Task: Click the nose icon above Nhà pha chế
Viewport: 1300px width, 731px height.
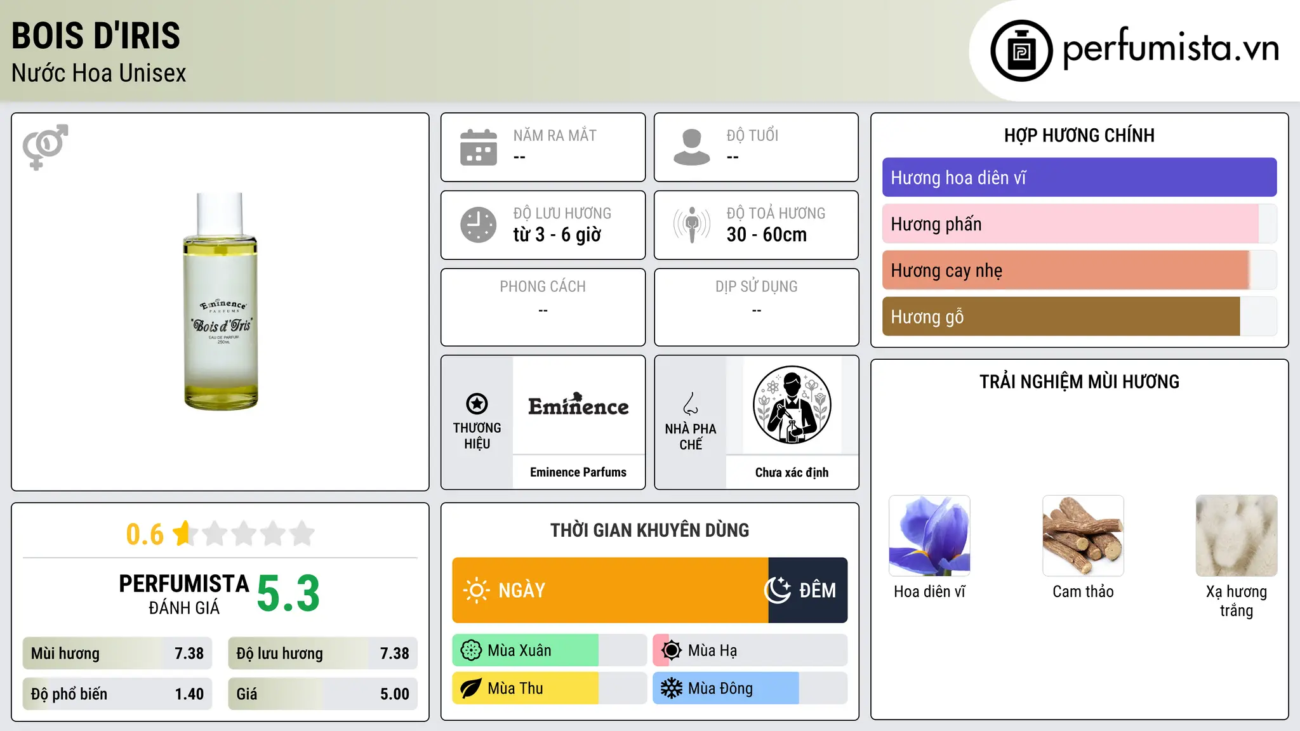Action: click(691, 404)
